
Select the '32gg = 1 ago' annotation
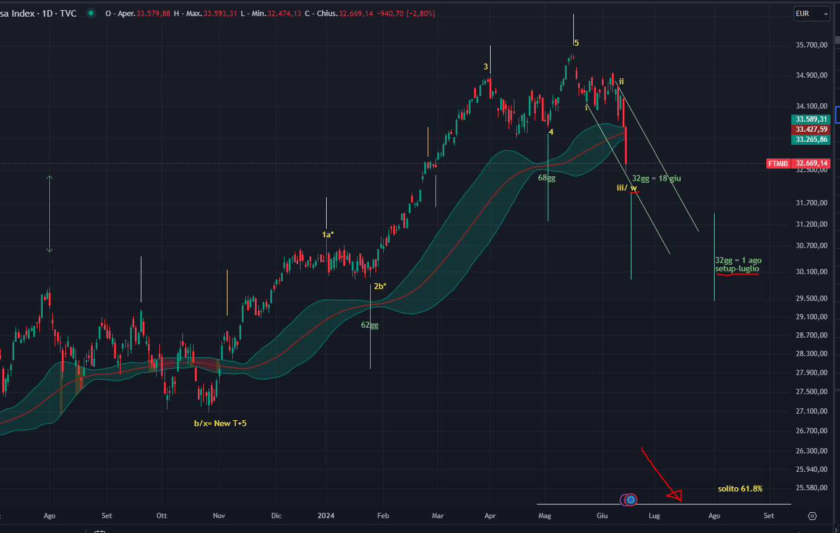[738, 260]
